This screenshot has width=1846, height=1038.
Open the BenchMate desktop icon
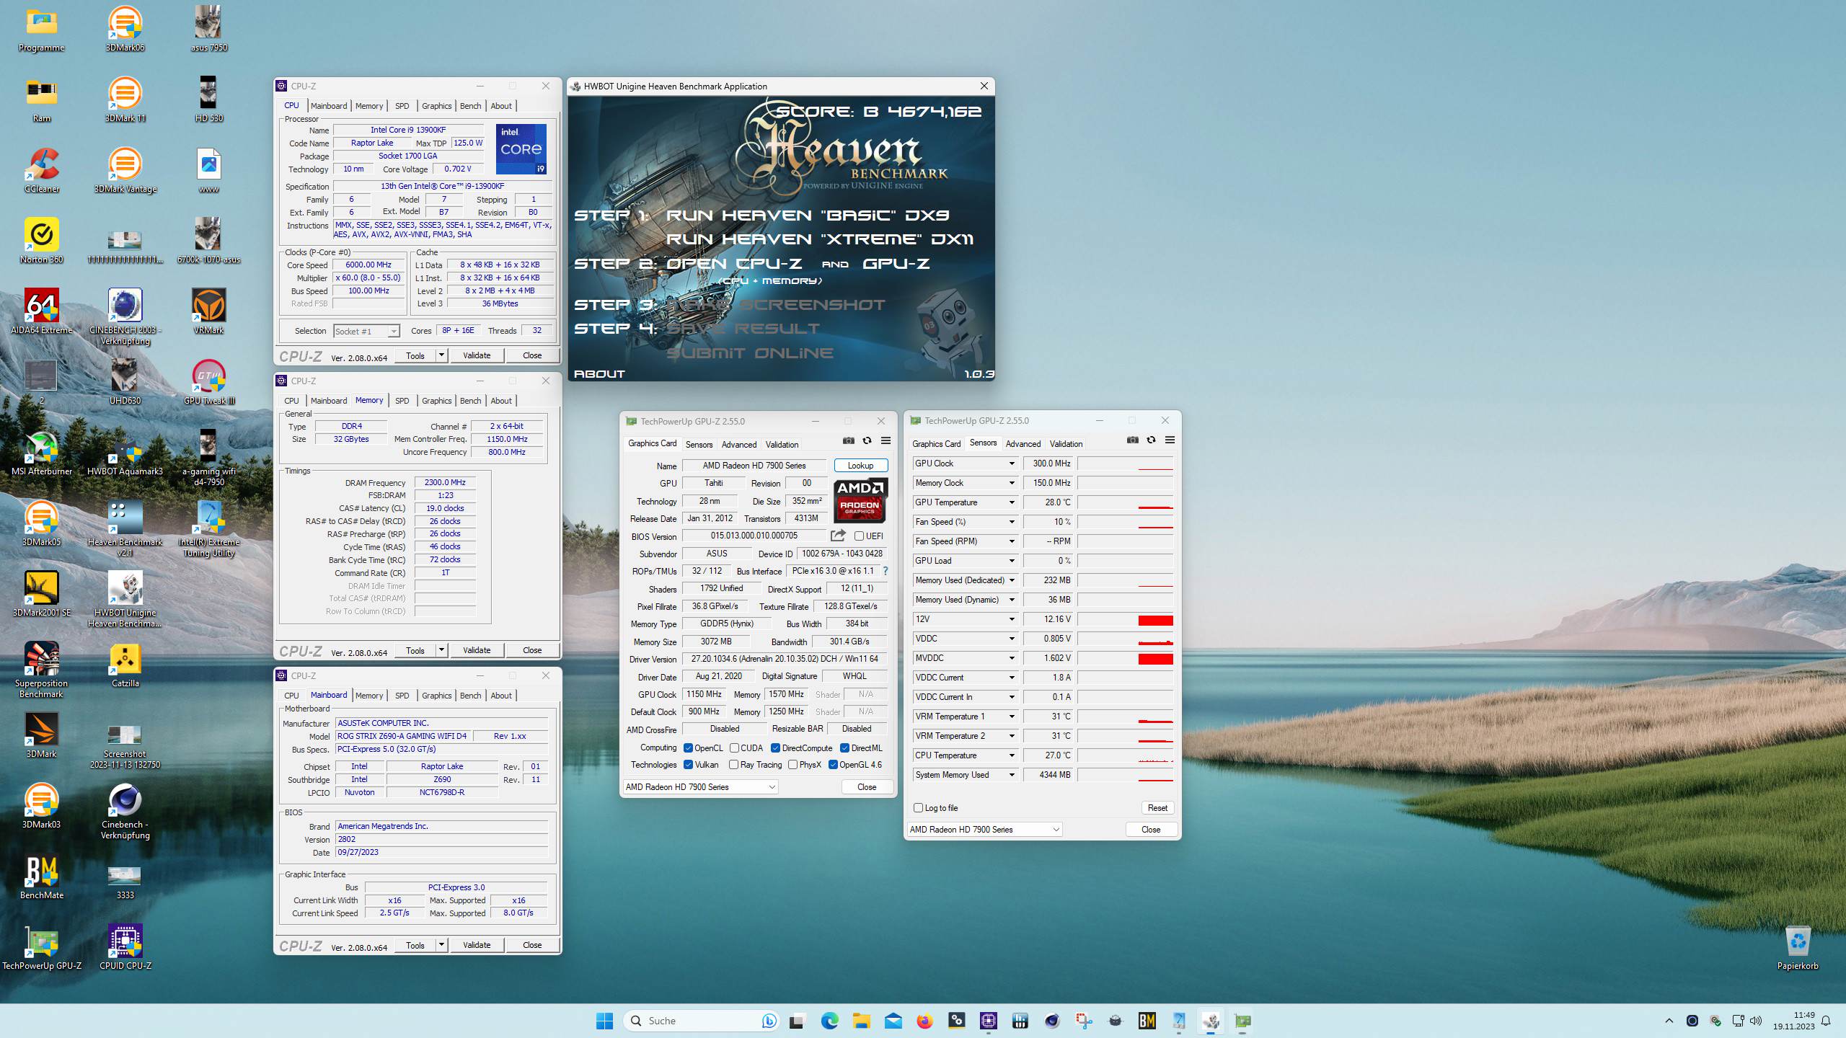42,877
